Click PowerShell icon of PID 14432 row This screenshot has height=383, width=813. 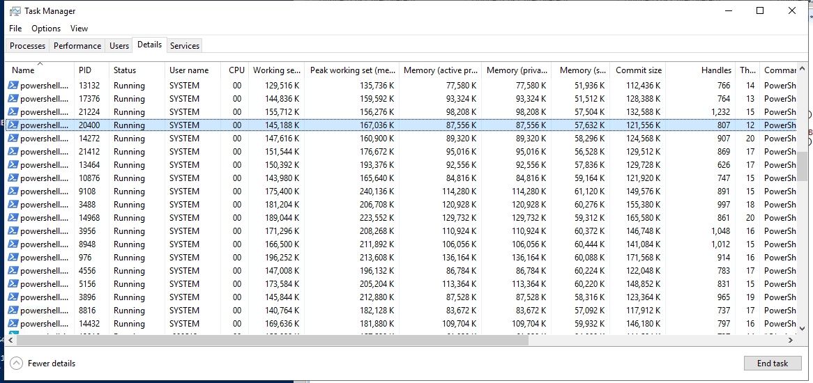13,324
